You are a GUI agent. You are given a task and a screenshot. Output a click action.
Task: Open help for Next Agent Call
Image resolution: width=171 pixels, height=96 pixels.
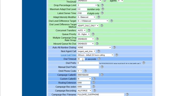click(99, 51)
